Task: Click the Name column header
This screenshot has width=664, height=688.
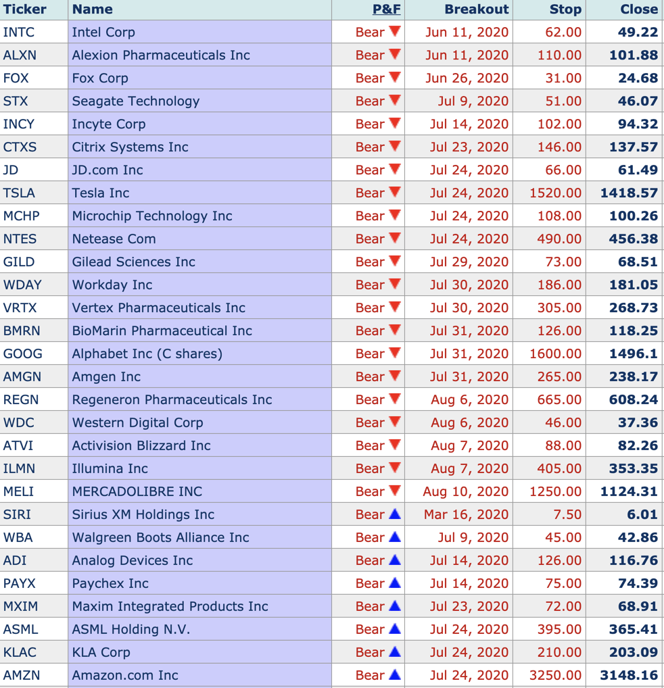Action: tap(93, 9)
